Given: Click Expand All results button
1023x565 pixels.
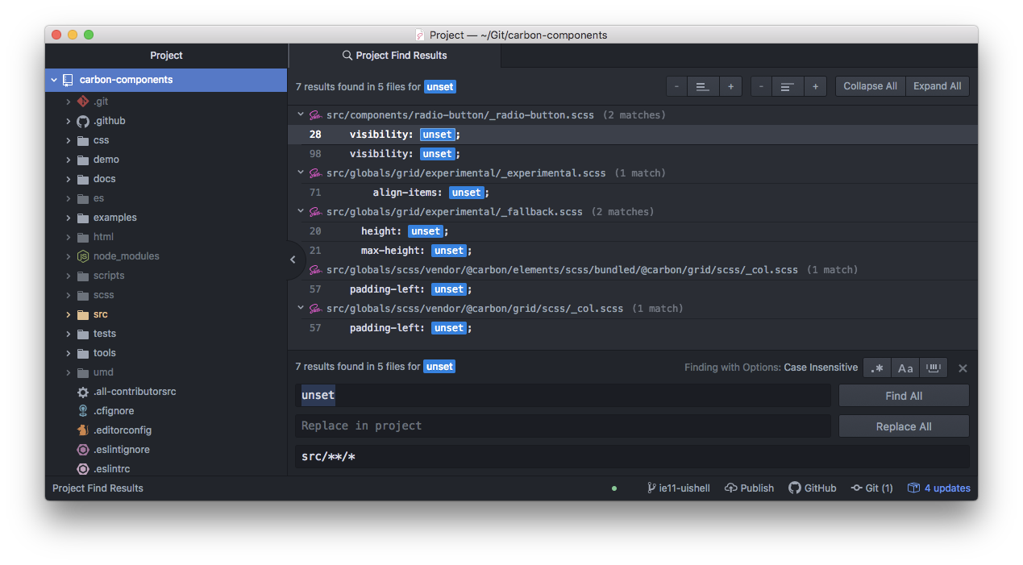Looking at the screenshot, I should point(937,86).
